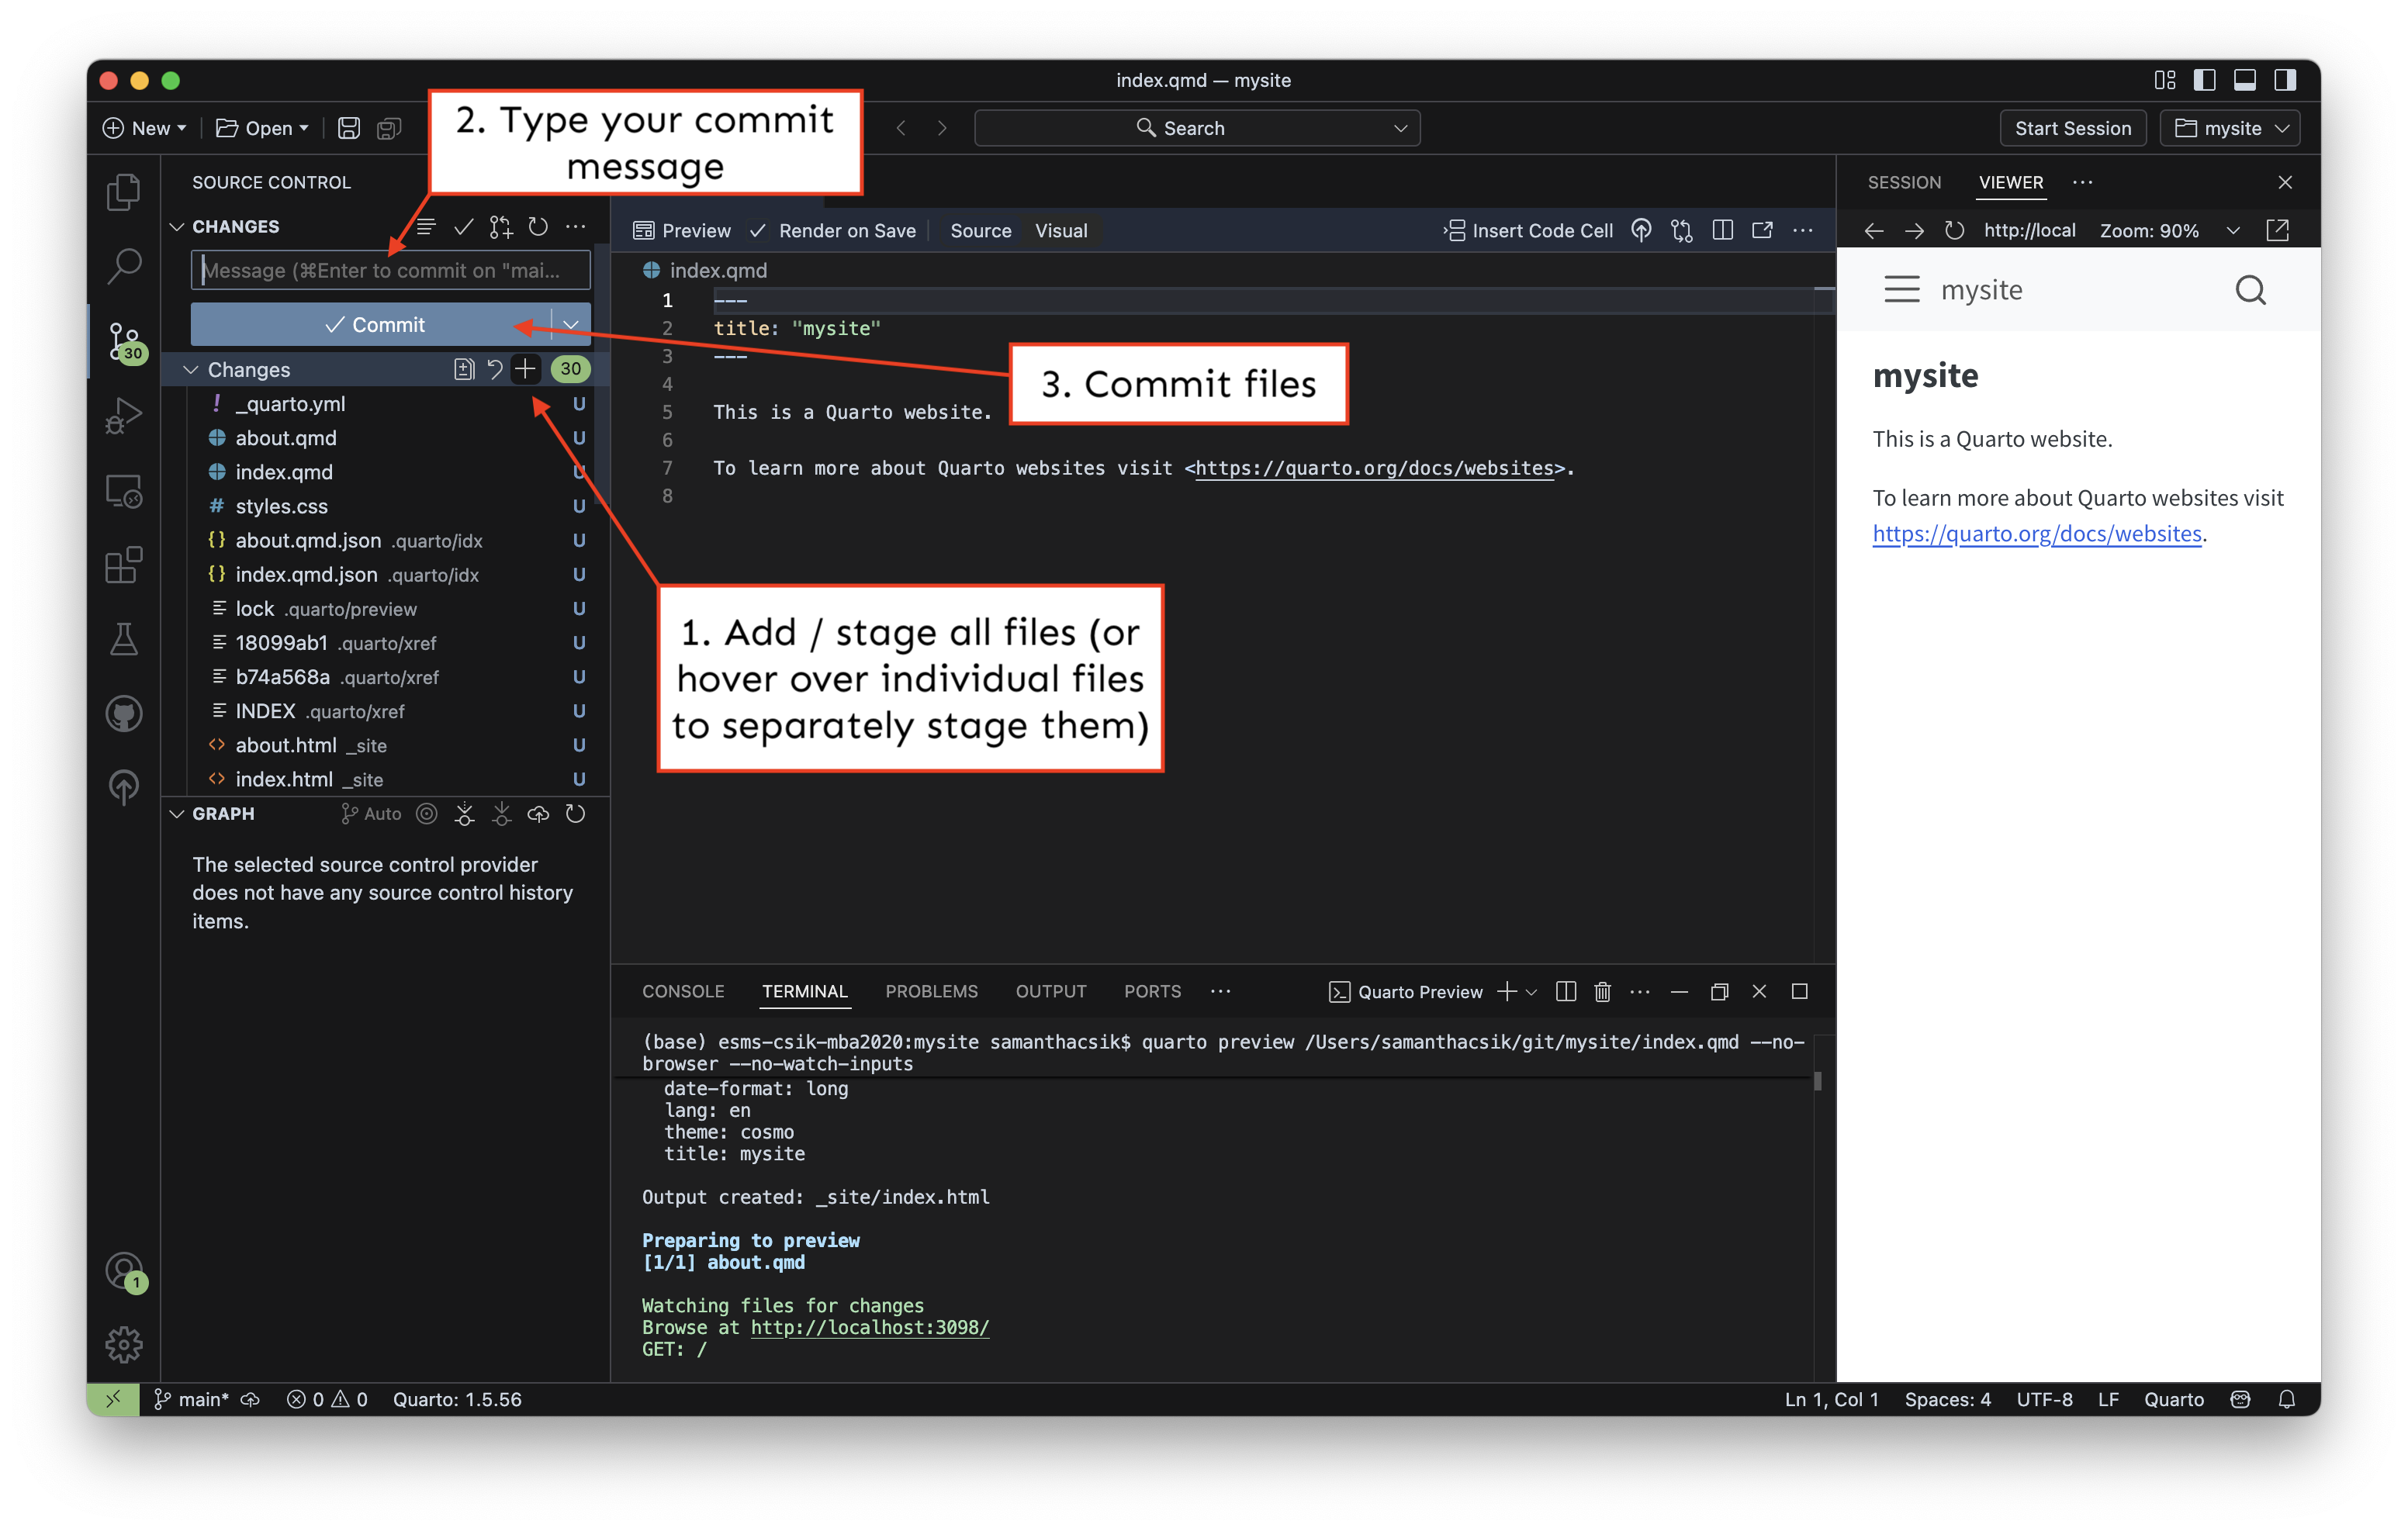
Task: Open localhost:3098 link in terminal
Action: pos(869,1327)
